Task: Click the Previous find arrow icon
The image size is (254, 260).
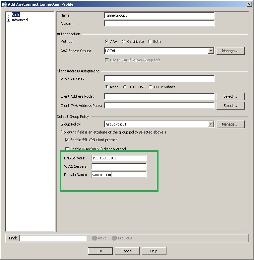Action: (114, 238)
